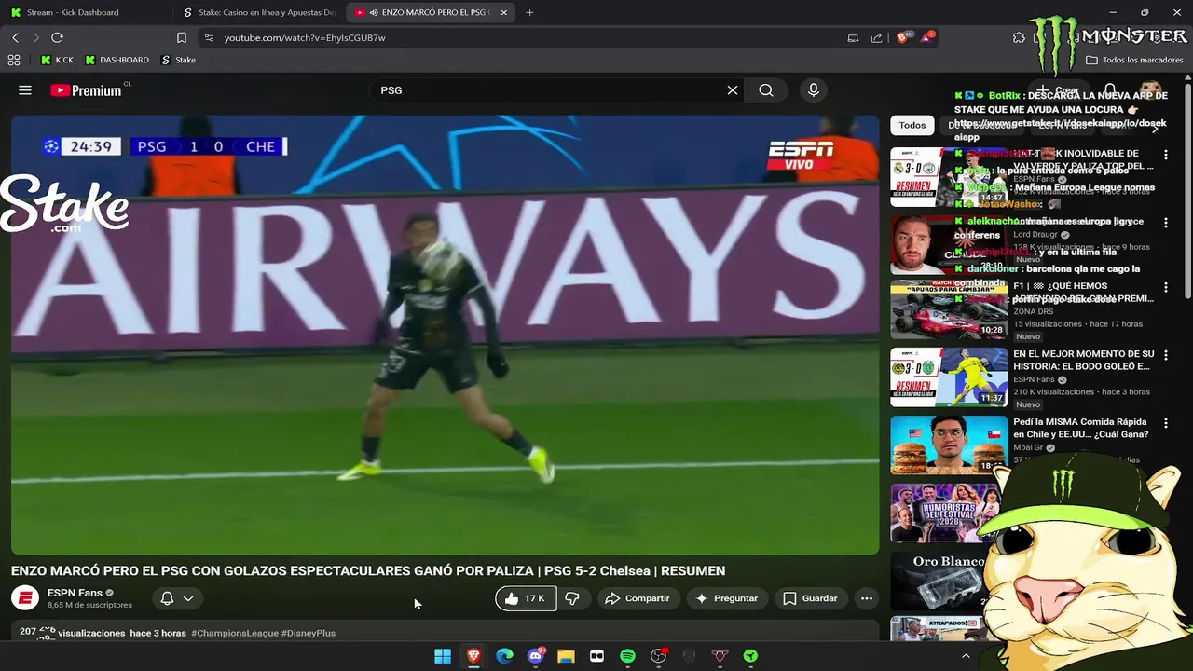Select the ENZO MARCÓ YouTube tab

point(429,12)
